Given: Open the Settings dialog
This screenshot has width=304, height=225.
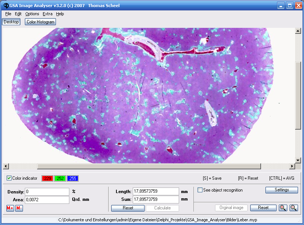Looking at the screenshot, I should (282, 190).
